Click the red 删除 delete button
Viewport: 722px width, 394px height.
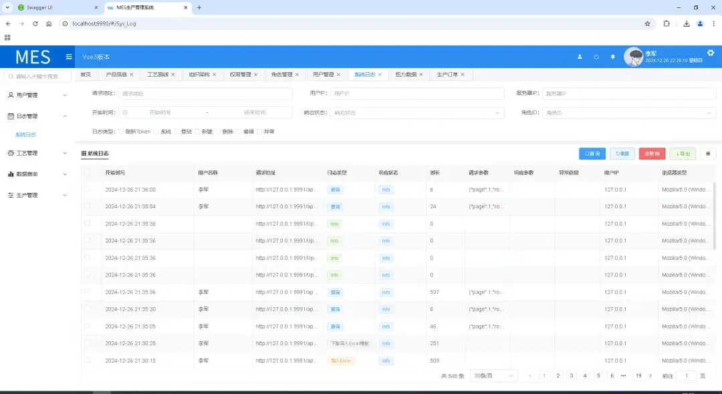[x=652, y=154]
